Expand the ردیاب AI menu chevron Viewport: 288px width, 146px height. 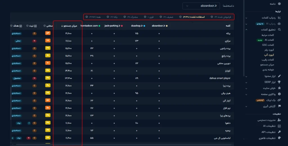(246, 24)
